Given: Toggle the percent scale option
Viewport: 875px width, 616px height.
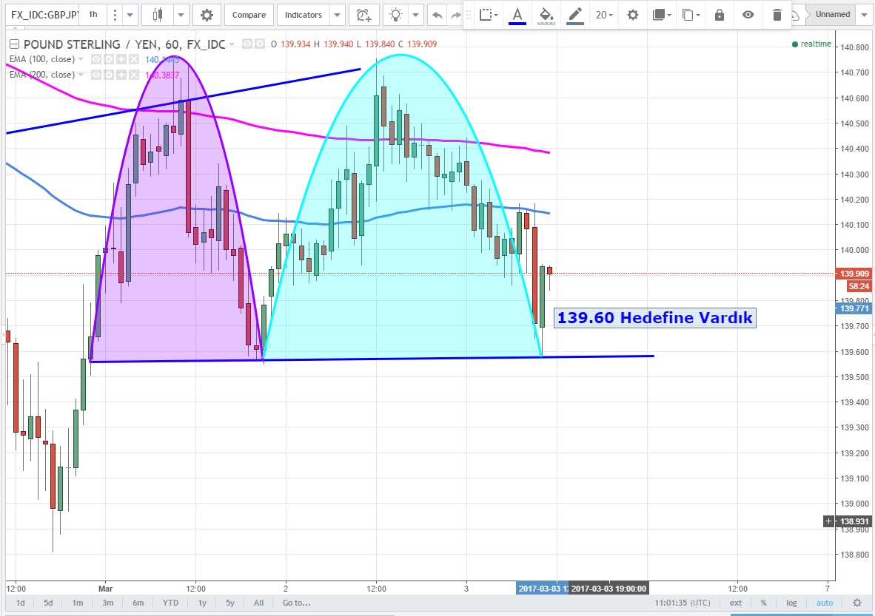Looking at the screenshot, I should pyautogui.click(x=763, y=603).
